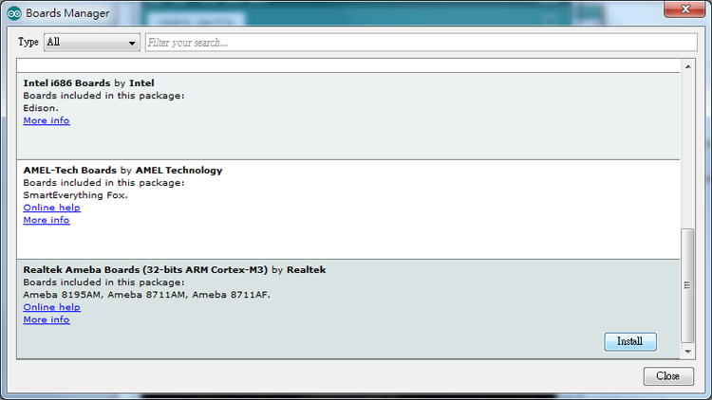Open Online help for AMEL-Tech Boards
The height and width of the screenshot is (400, 712).
click(x=51, y=208)
